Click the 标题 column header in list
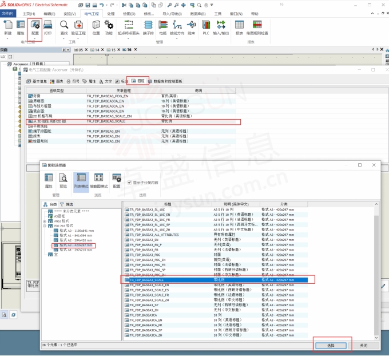The image size is (389, 356). 168,204
